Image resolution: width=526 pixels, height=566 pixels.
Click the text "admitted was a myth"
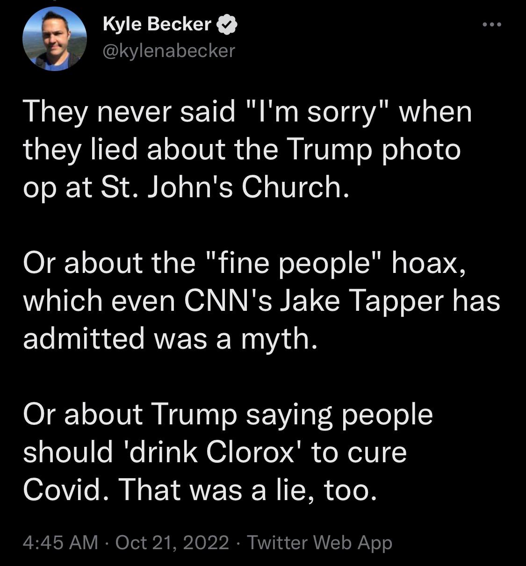tap(170, 338)
